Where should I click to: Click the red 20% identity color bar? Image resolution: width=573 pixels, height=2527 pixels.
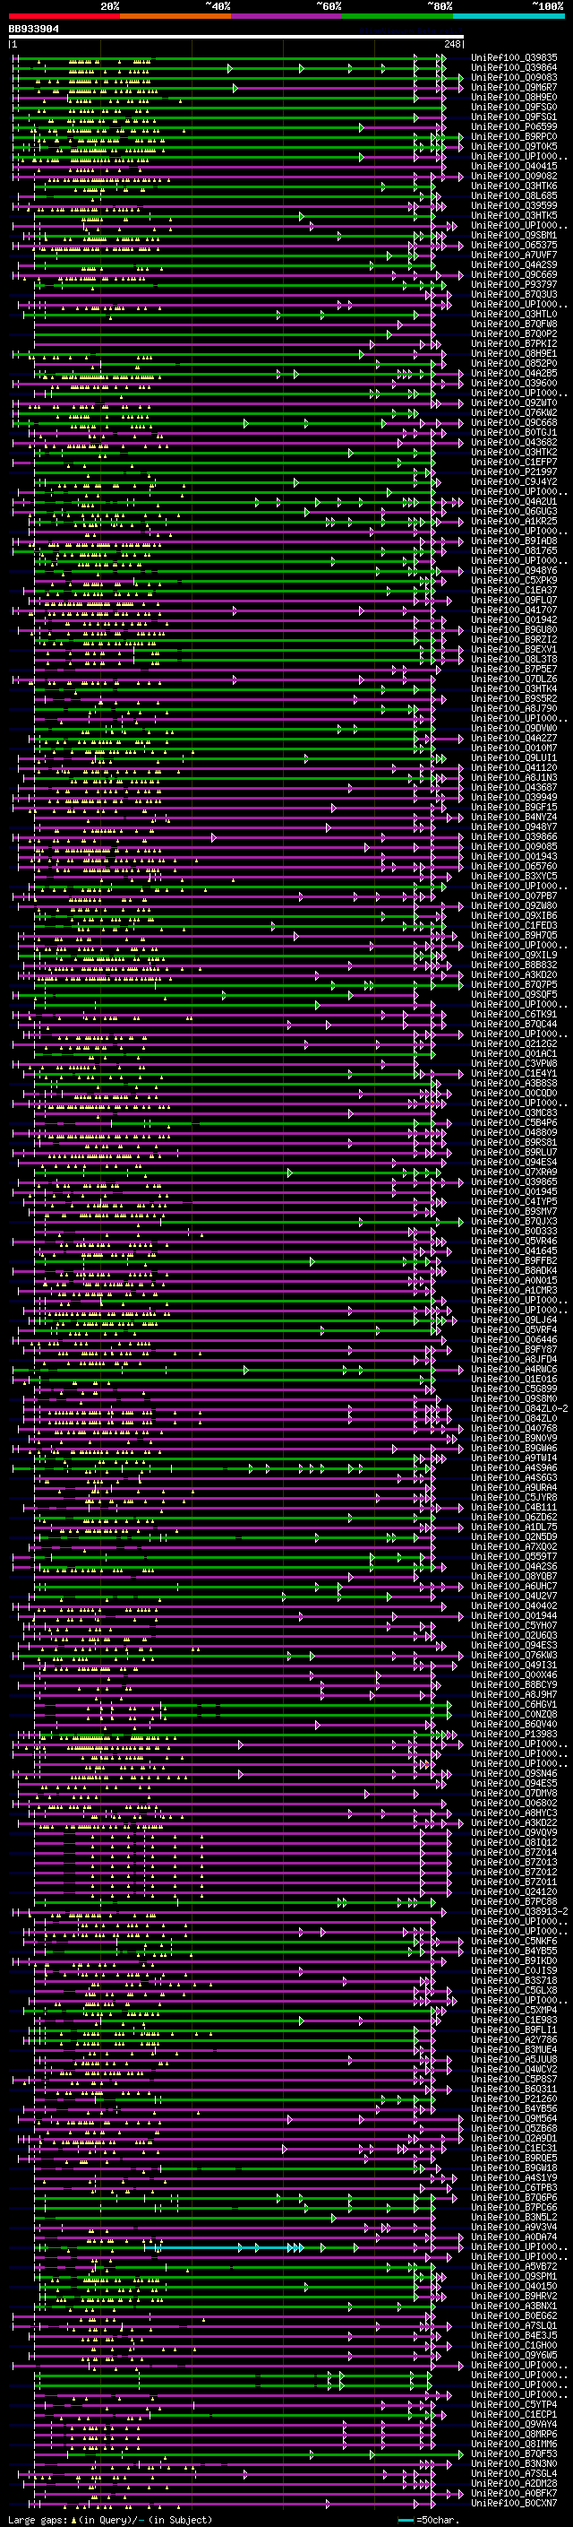click(x=64, y=16)
